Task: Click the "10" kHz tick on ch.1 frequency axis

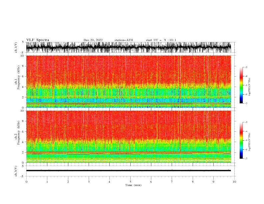Action: pos(22,56)
